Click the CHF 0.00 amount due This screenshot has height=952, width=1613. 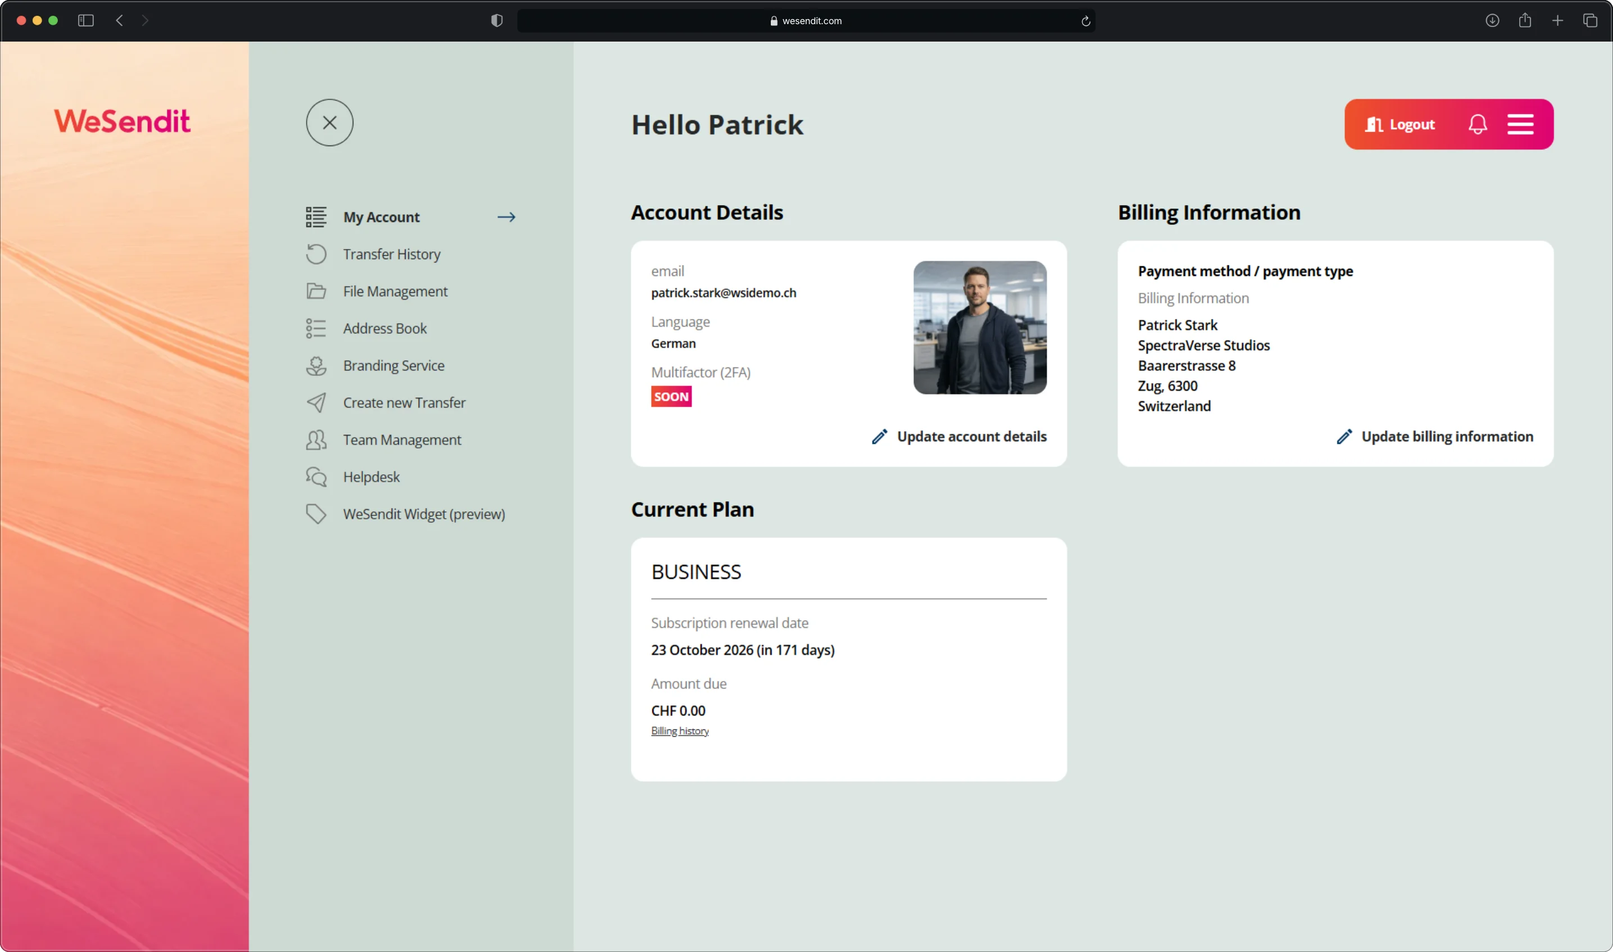(x=678, y=711)
